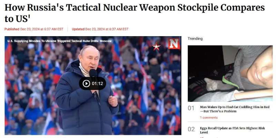This screenshot has width=276, height=138.
Task: Open 'Man Wakes Up to Find Cat' headline
Action: tap(235, 109)
